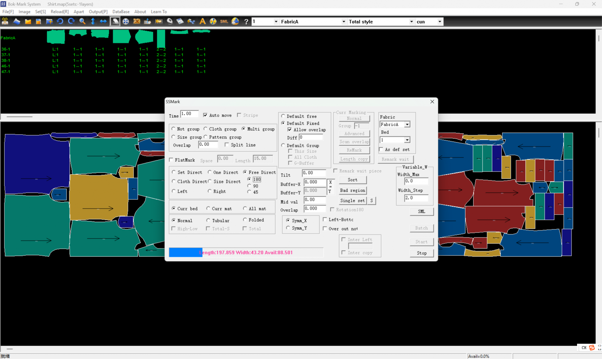Check the FlatMark checkbox

171,160
